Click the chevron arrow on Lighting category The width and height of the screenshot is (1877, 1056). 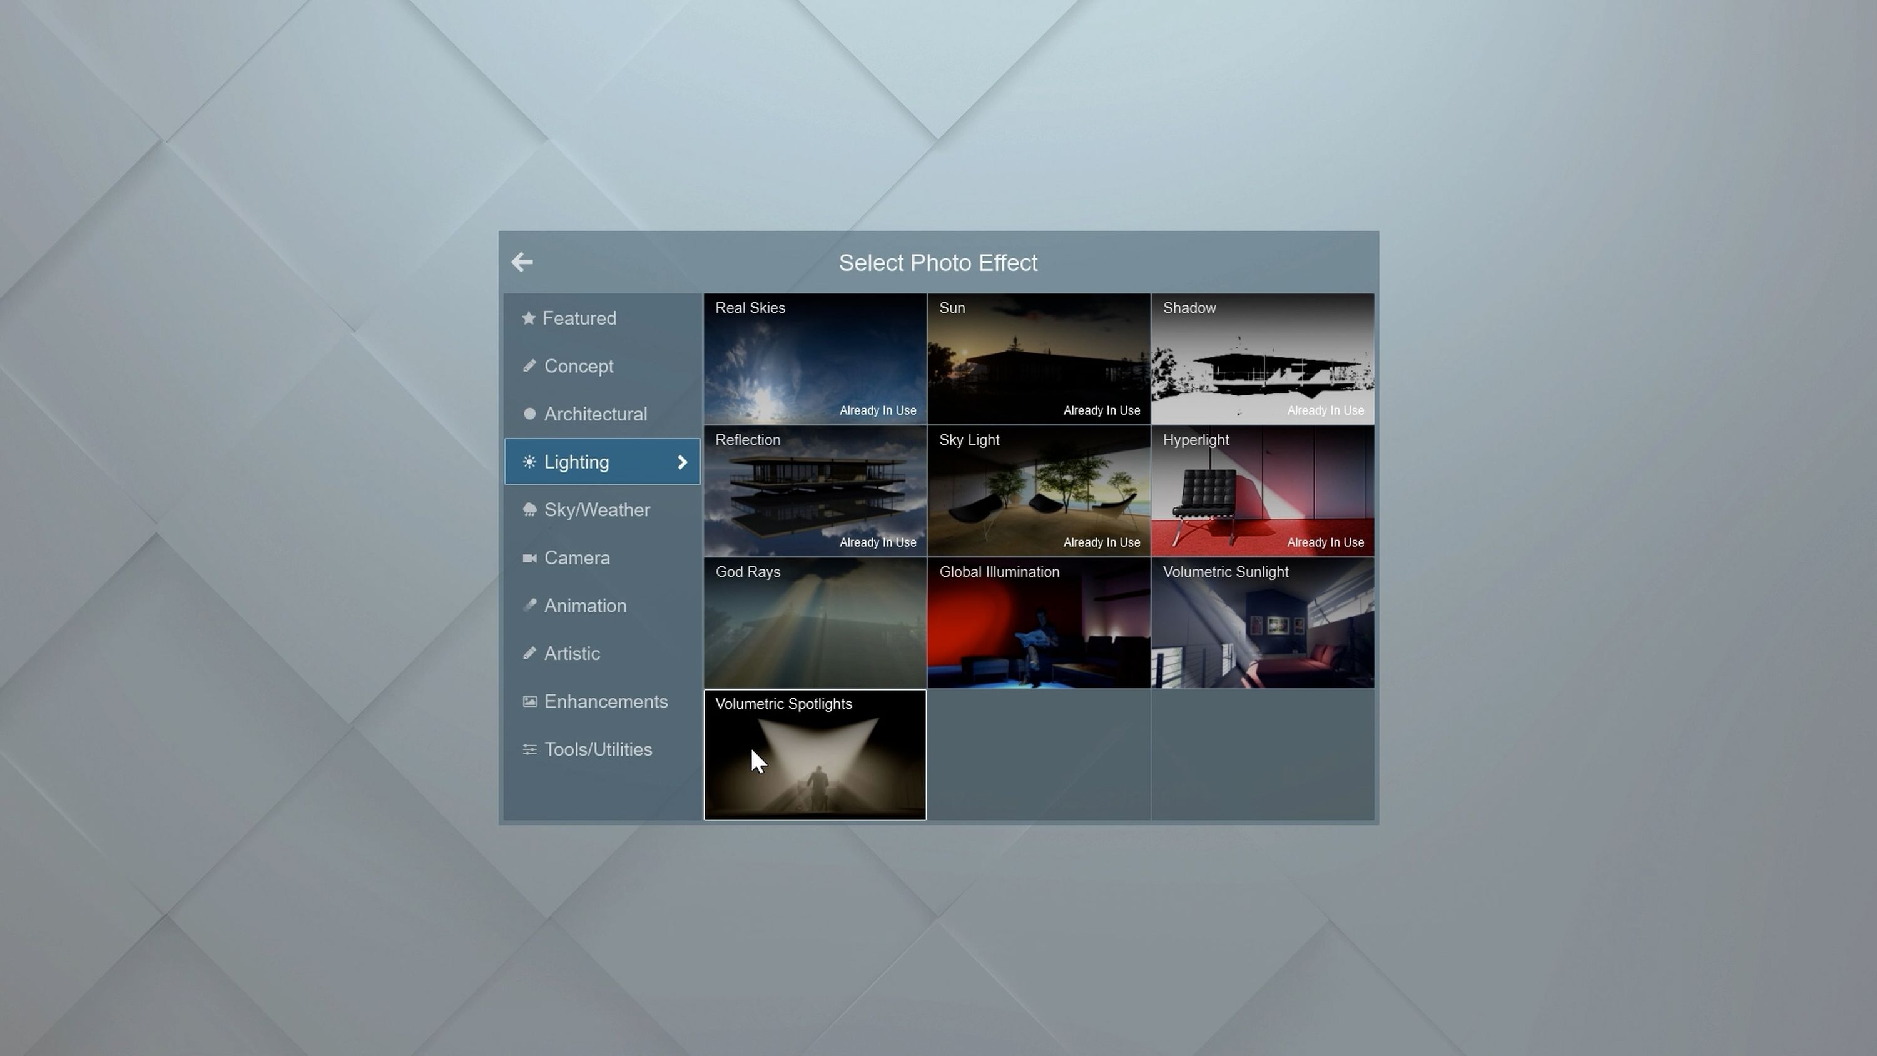tap(683, 462)
